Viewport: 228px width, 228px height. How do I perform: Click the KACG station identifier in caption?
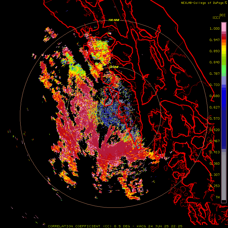[141, 226]
